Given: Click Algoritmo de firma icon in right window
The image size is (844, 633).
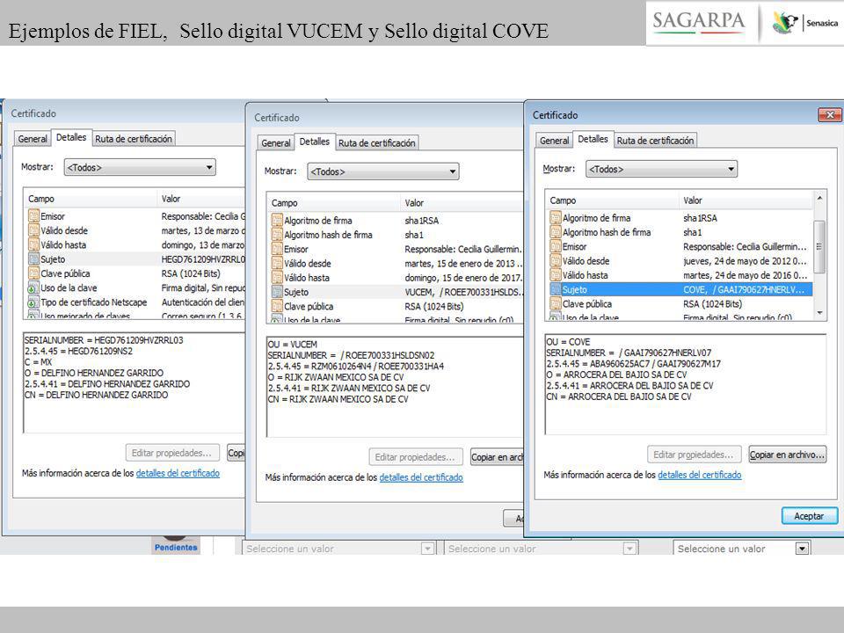Looking at the screenshot, I should point(556,218).
